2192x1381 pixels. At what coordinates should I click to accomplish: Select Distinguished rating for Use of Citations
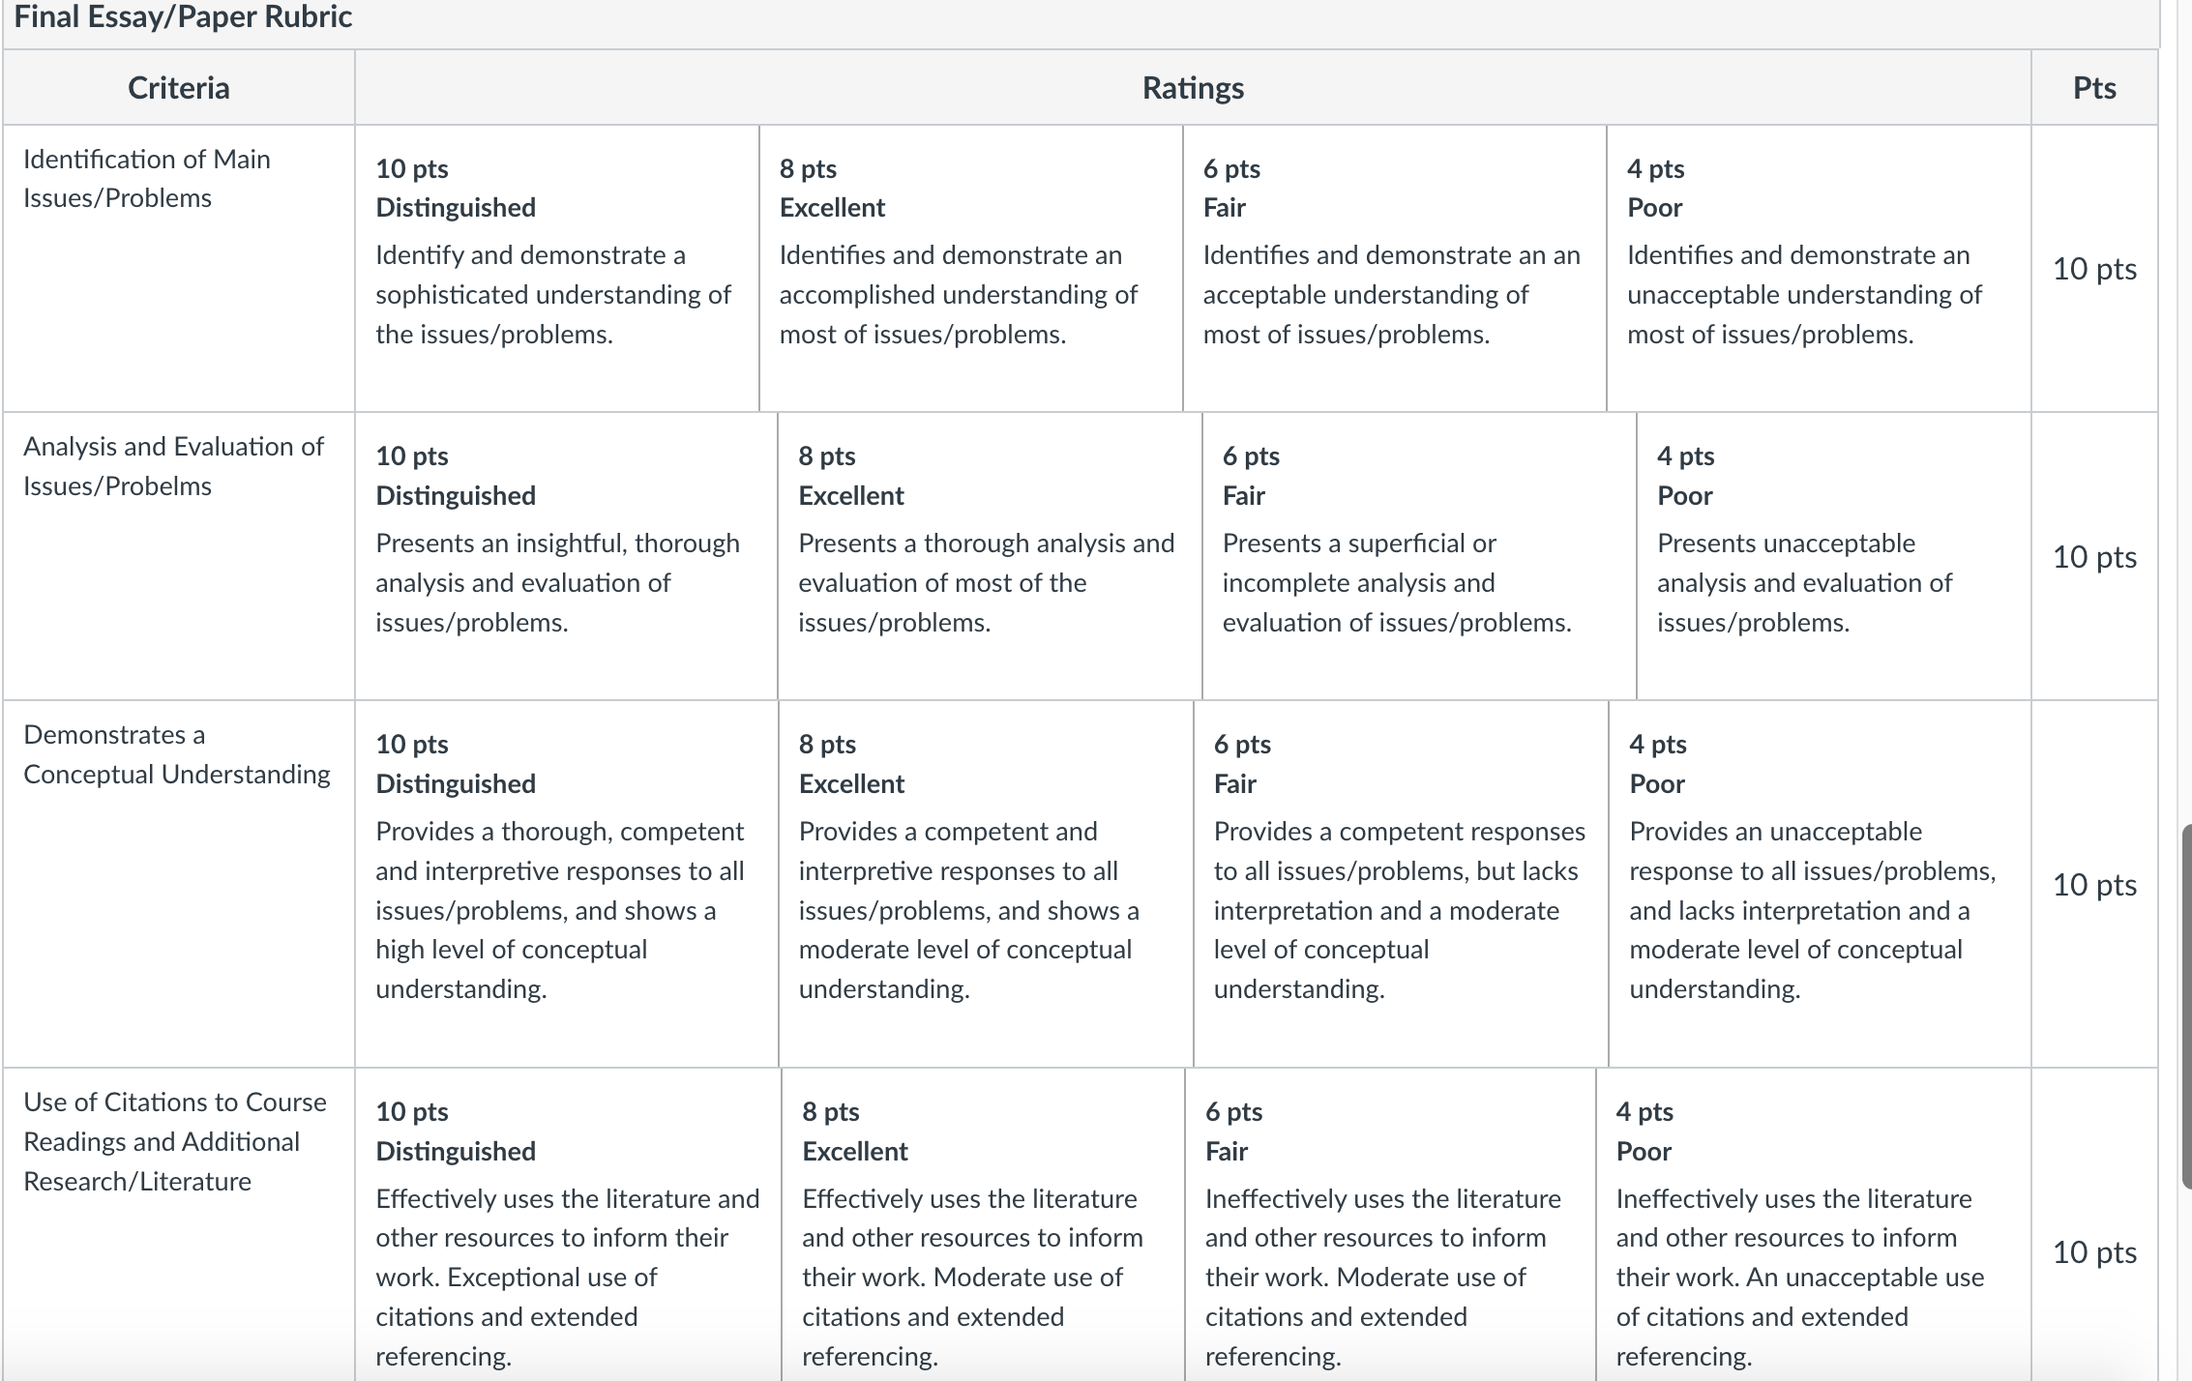click(x=568, y=1225)
